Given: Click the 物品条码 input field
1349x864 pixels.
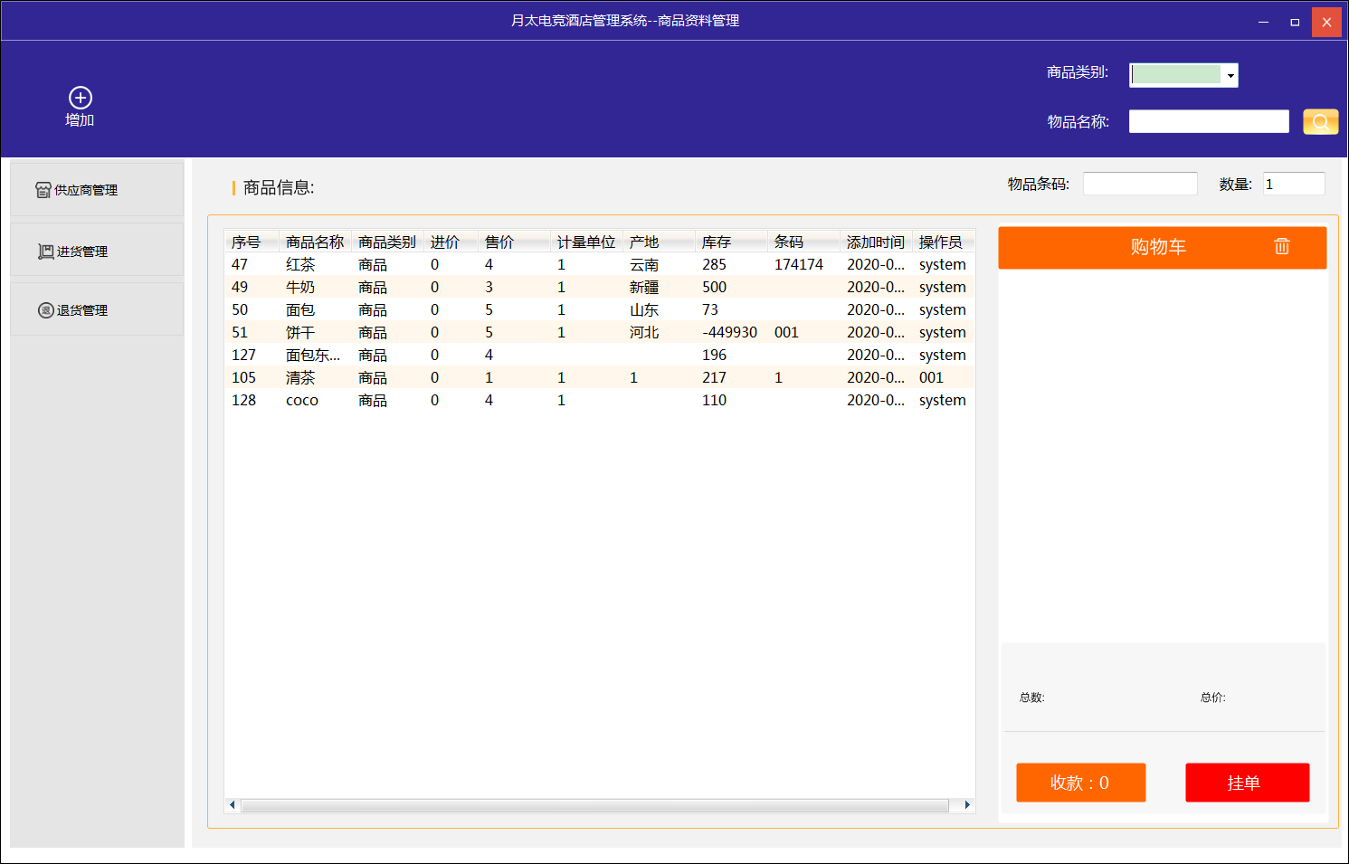Looking at the screenshot, I should pos(1139,184).
